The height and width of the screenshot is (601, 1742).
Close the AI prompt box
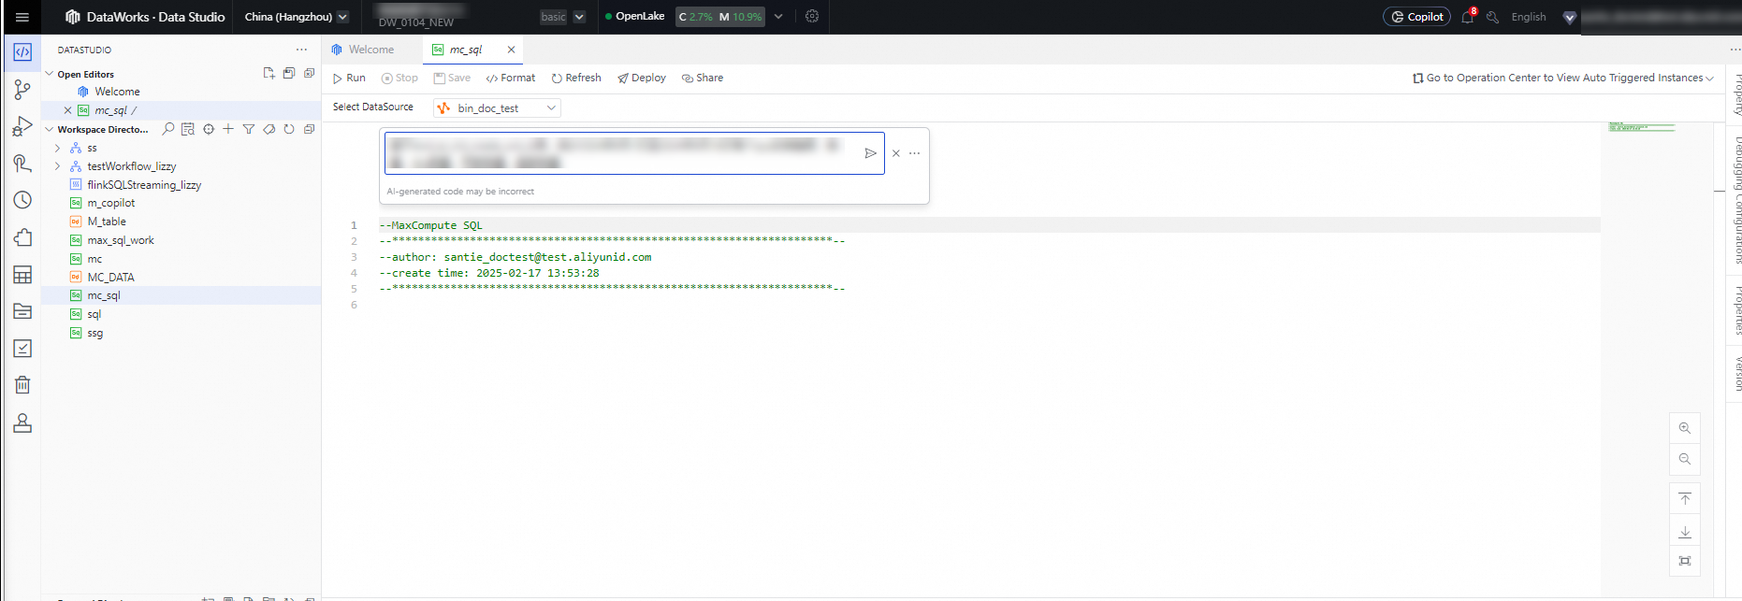click(896, 153)
